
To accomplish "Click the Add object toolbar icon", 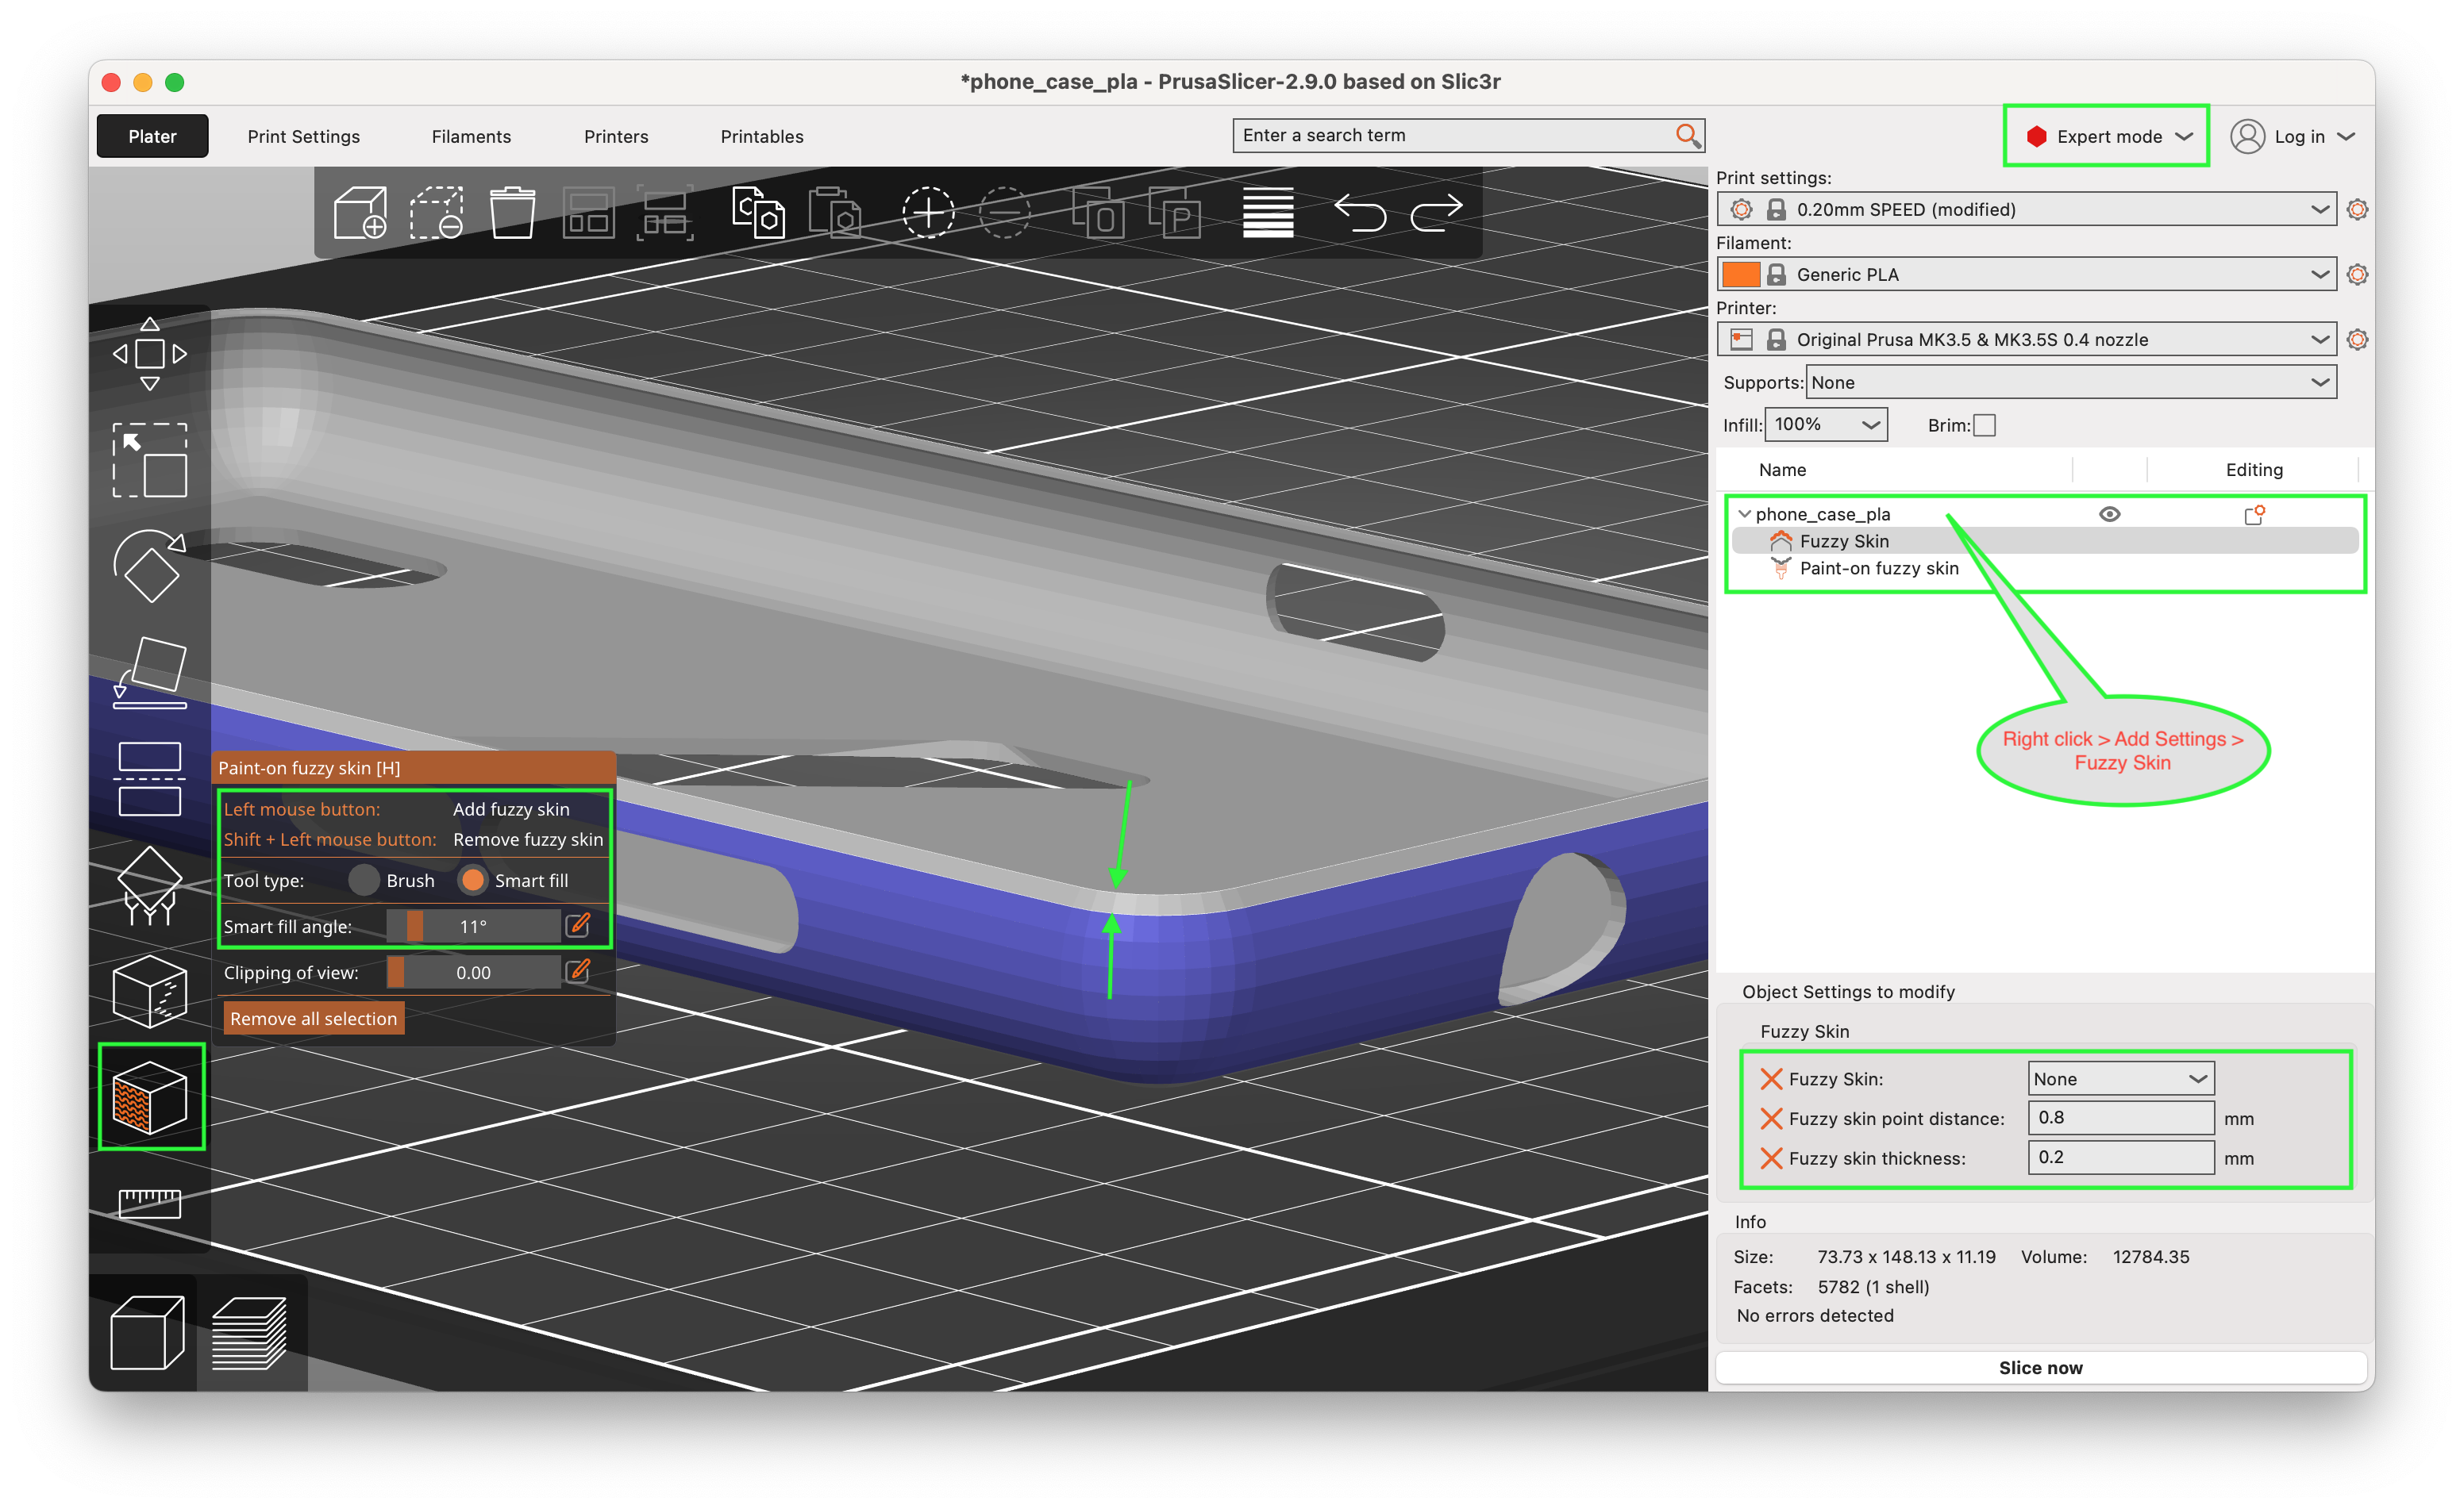I will click(360, 212).
